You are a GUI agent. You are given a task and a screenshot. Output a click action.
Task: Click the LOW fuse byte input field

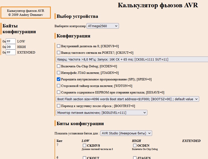11,41
